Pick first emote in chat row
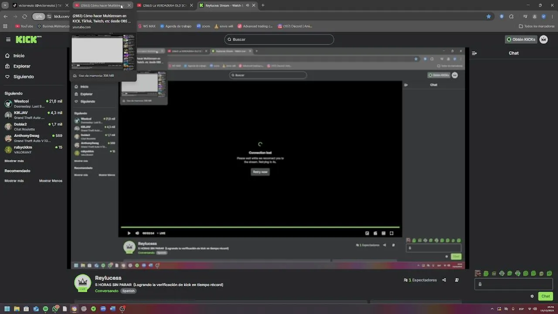The width and height of the screenshot is (558, 314). (x=478, y=273)
